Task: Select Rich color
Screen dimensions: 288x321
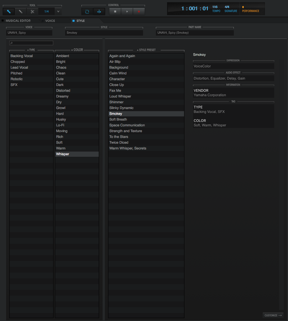Action: [77, 137]
